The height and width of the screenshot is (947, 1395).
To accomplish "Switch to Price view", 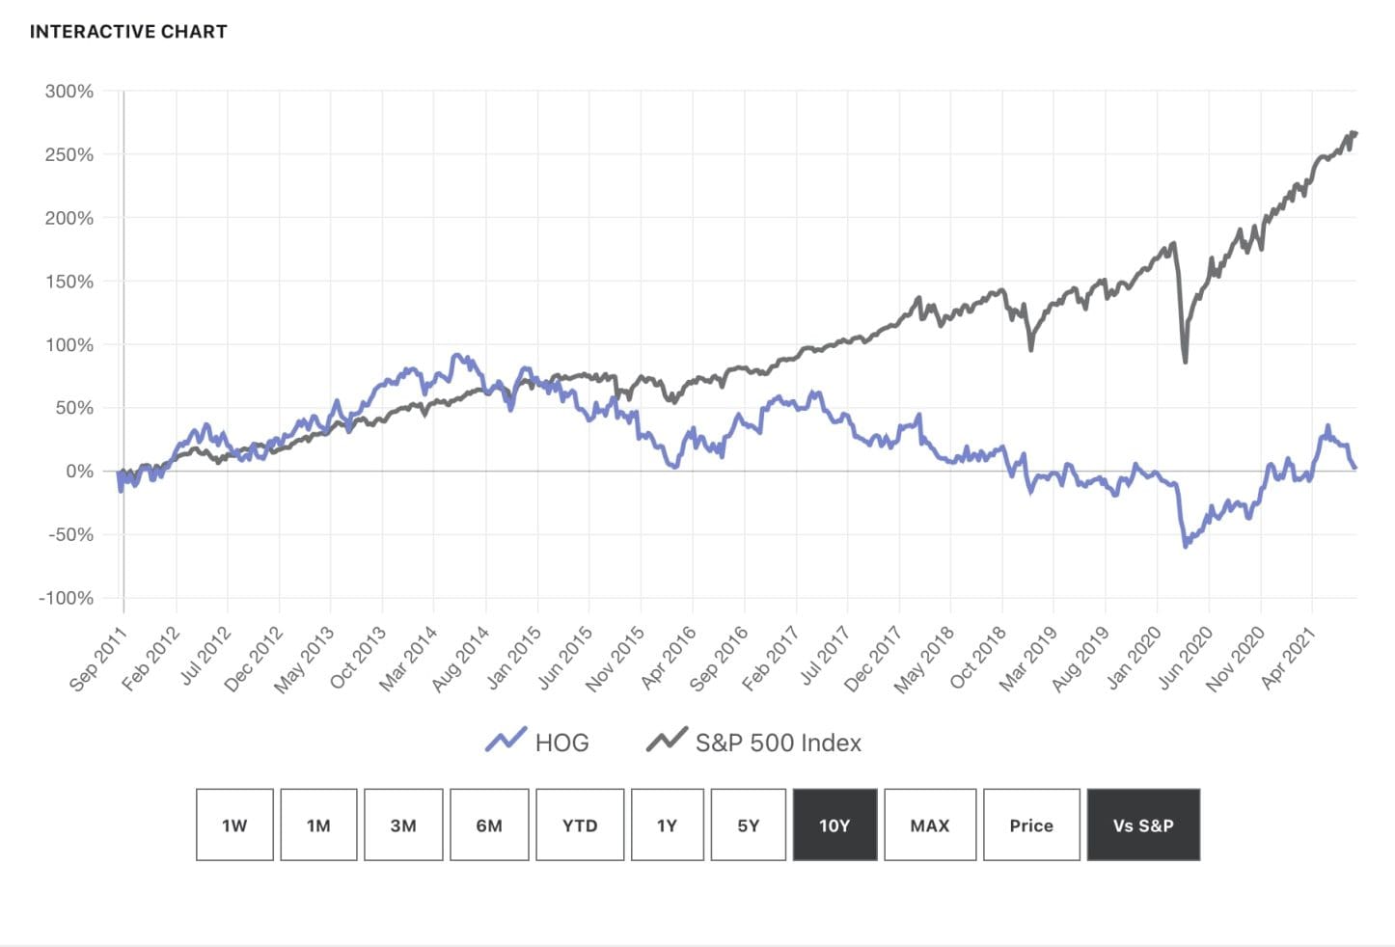I will (1031, 825).
